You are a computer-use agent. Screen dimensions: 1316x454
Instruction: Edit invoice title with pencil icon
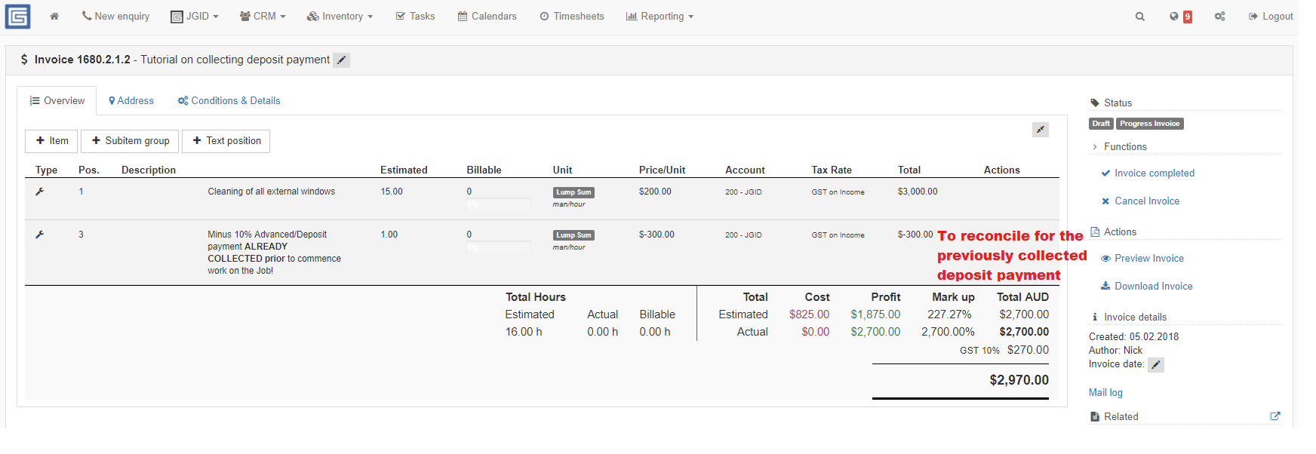coord(342,60)
